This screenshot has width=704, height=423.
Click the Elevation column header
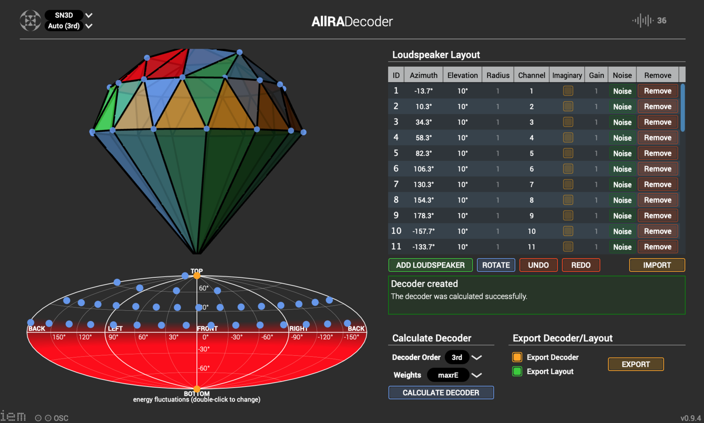coord(462,75)
